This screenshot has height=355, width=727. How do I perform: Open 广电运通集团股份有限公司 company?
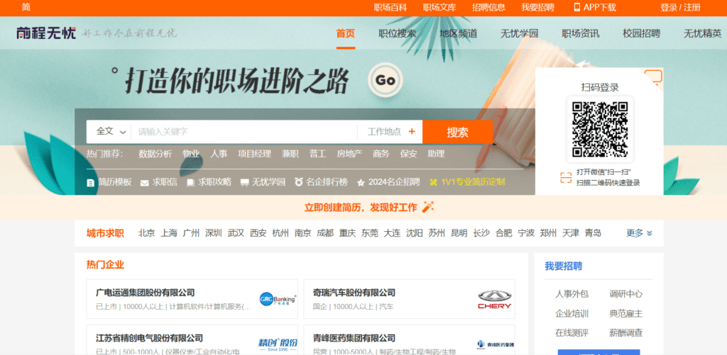click(145, 293)
